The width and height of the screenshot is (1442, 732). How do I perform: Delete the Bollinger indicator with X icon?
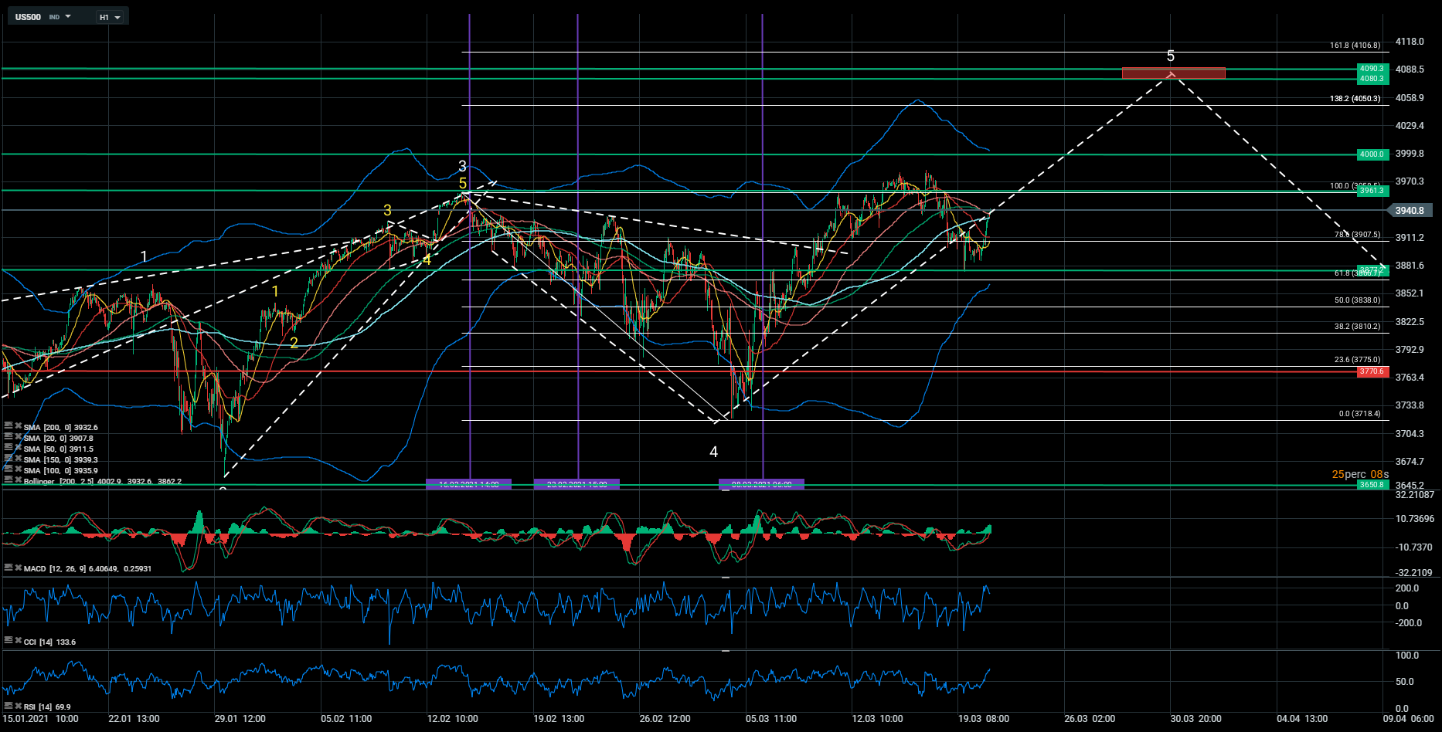tap(18, 480)
